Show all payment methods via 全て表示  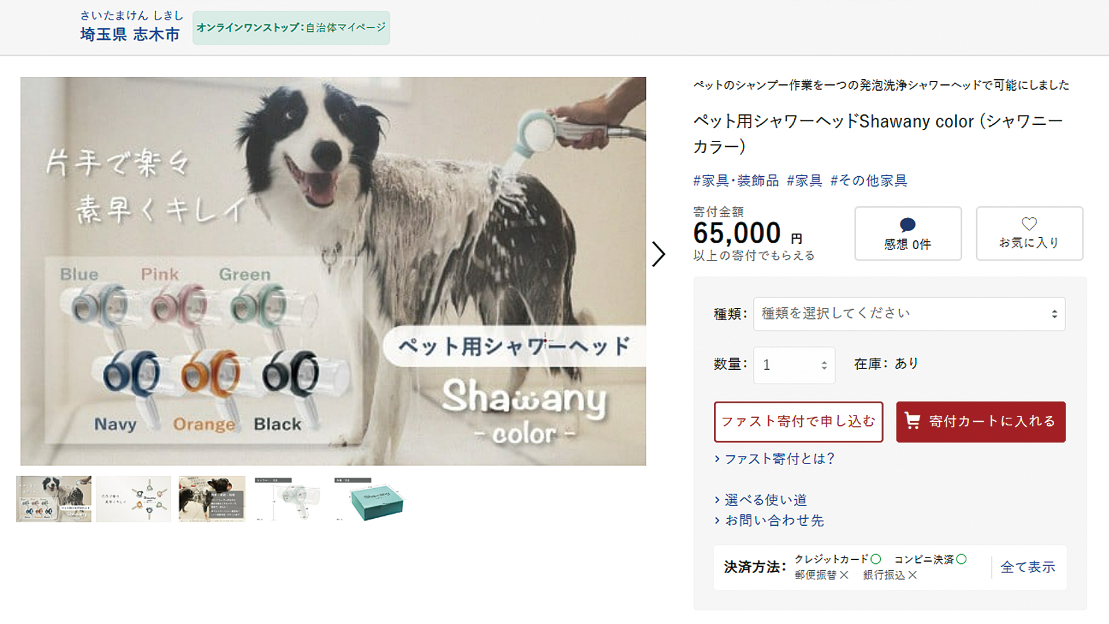pyautogui.click(x=1028, y=567)
